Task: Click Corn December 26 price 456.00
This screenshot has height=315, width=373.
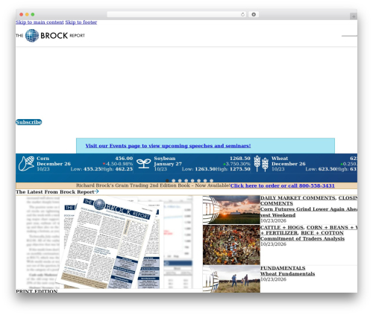Action: [x=124, y=159]
